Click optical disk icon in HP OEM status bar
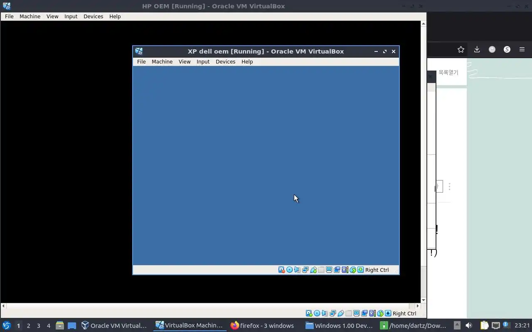The width and height of the screenshot is (532, 332). (x=317, y=313)
